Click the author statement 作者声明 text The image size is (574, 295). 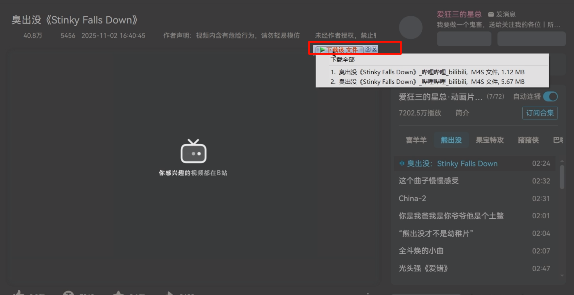(x=232, y=36)
